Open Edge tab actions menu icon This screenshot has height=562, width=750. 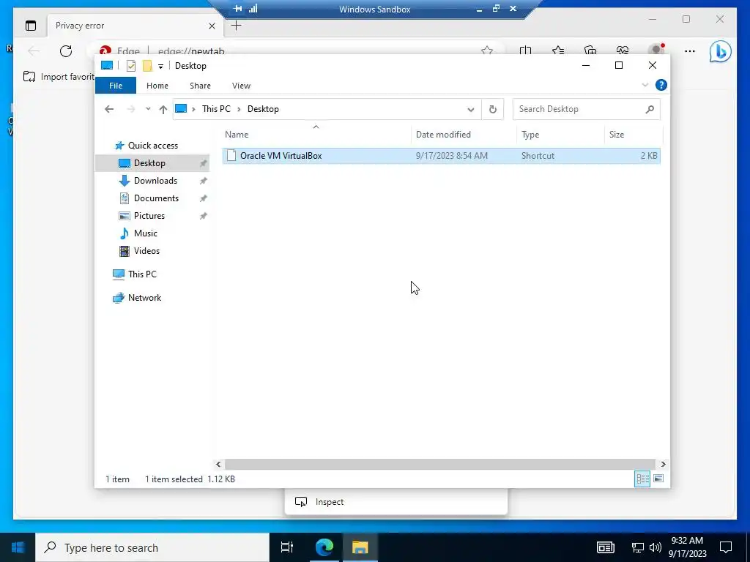pos(31,26)
